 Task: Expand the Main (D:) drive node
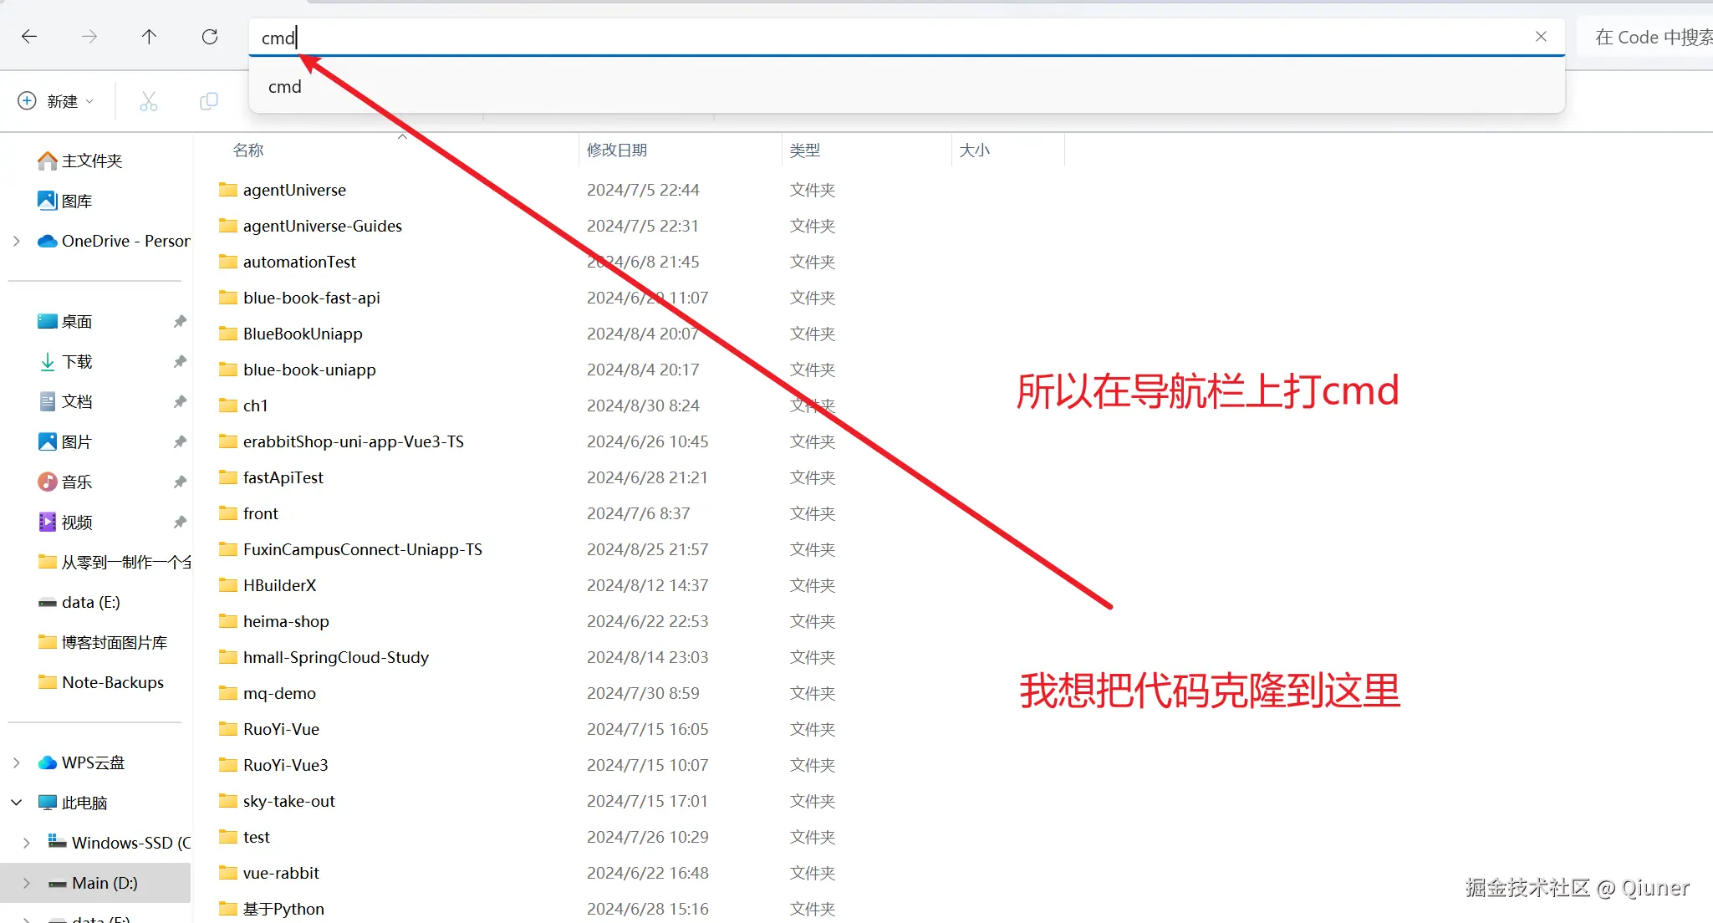(27, 883)
